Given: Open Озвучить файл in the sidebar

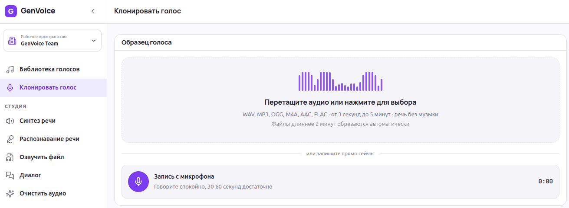Looking at the screenshot, I should click(53, 157).
